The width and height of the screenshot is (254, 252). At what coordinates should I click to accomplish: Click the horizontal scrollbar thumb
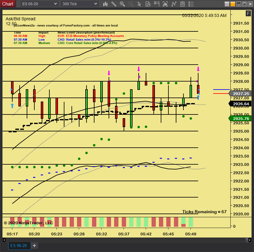tap(247, 240)
